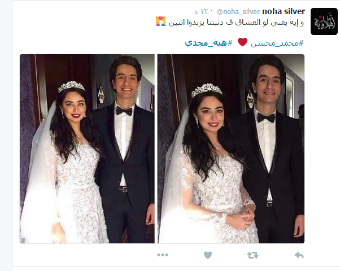The width and height of the screenshot is (340, 271).
Task: Click the white divider between the two photos
Action: pos(156,148)
